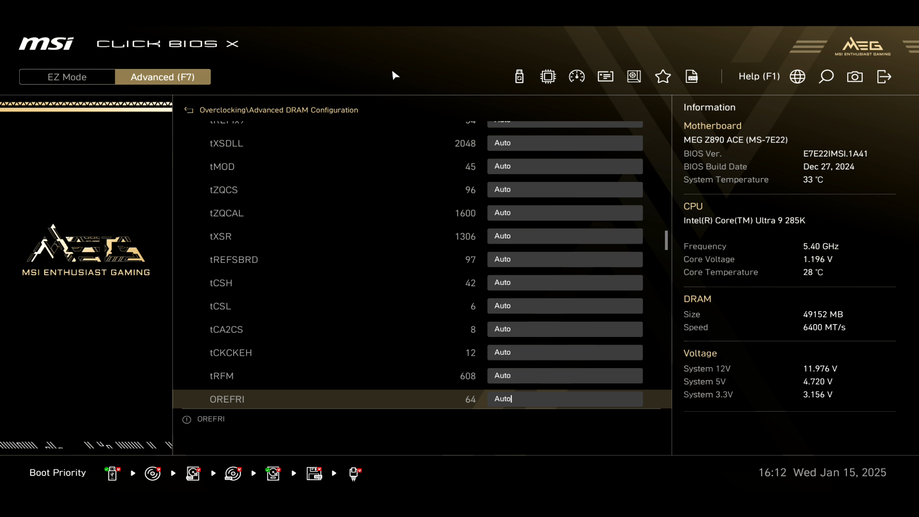Toggle tCKCKEH Auto setting
This screenshot has width=919, height=517.
coord(567,353)
